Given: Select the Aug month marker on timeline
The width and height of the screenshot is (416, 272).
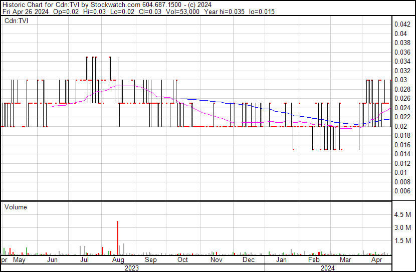Looking at the screenshot, I should coord(118,260).
